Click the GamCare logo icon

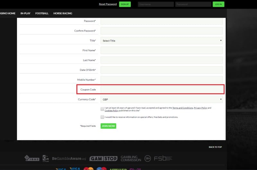(x=46, y=158)
